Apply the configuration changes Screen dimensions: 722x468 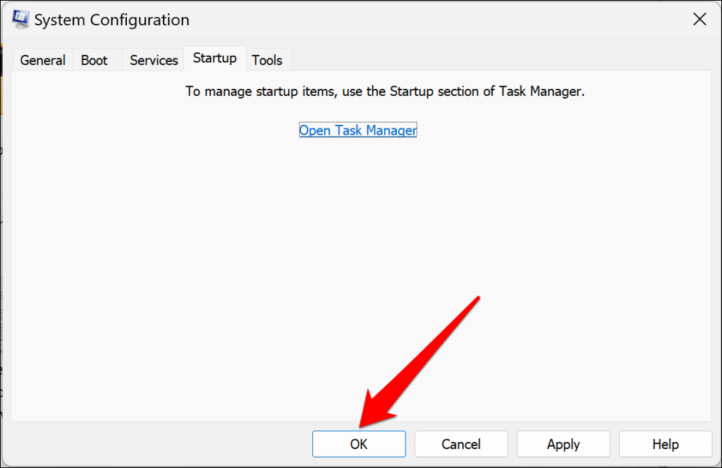tap(563, 444)
